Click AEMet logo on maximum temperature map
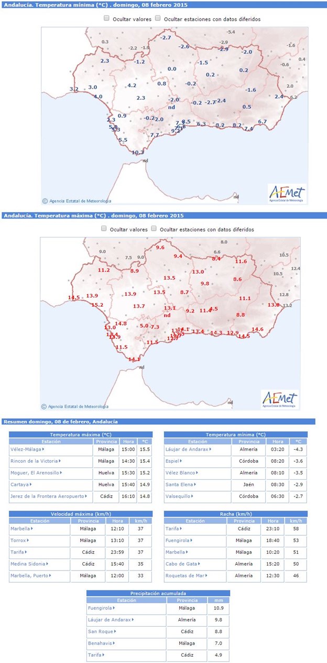Screen dimensions: 327x663 tap(280, 399)
